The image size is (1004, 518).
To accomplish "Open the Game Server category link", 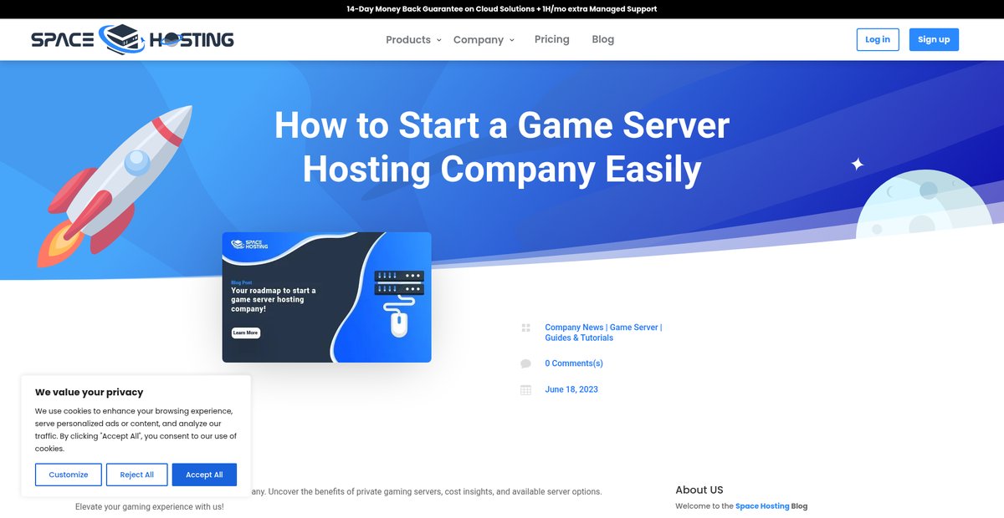I will click(634, 328).
